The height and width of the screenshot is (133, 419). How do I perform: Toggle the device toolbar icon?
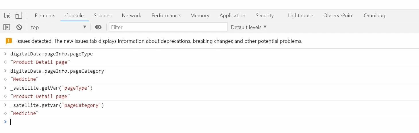19,16
